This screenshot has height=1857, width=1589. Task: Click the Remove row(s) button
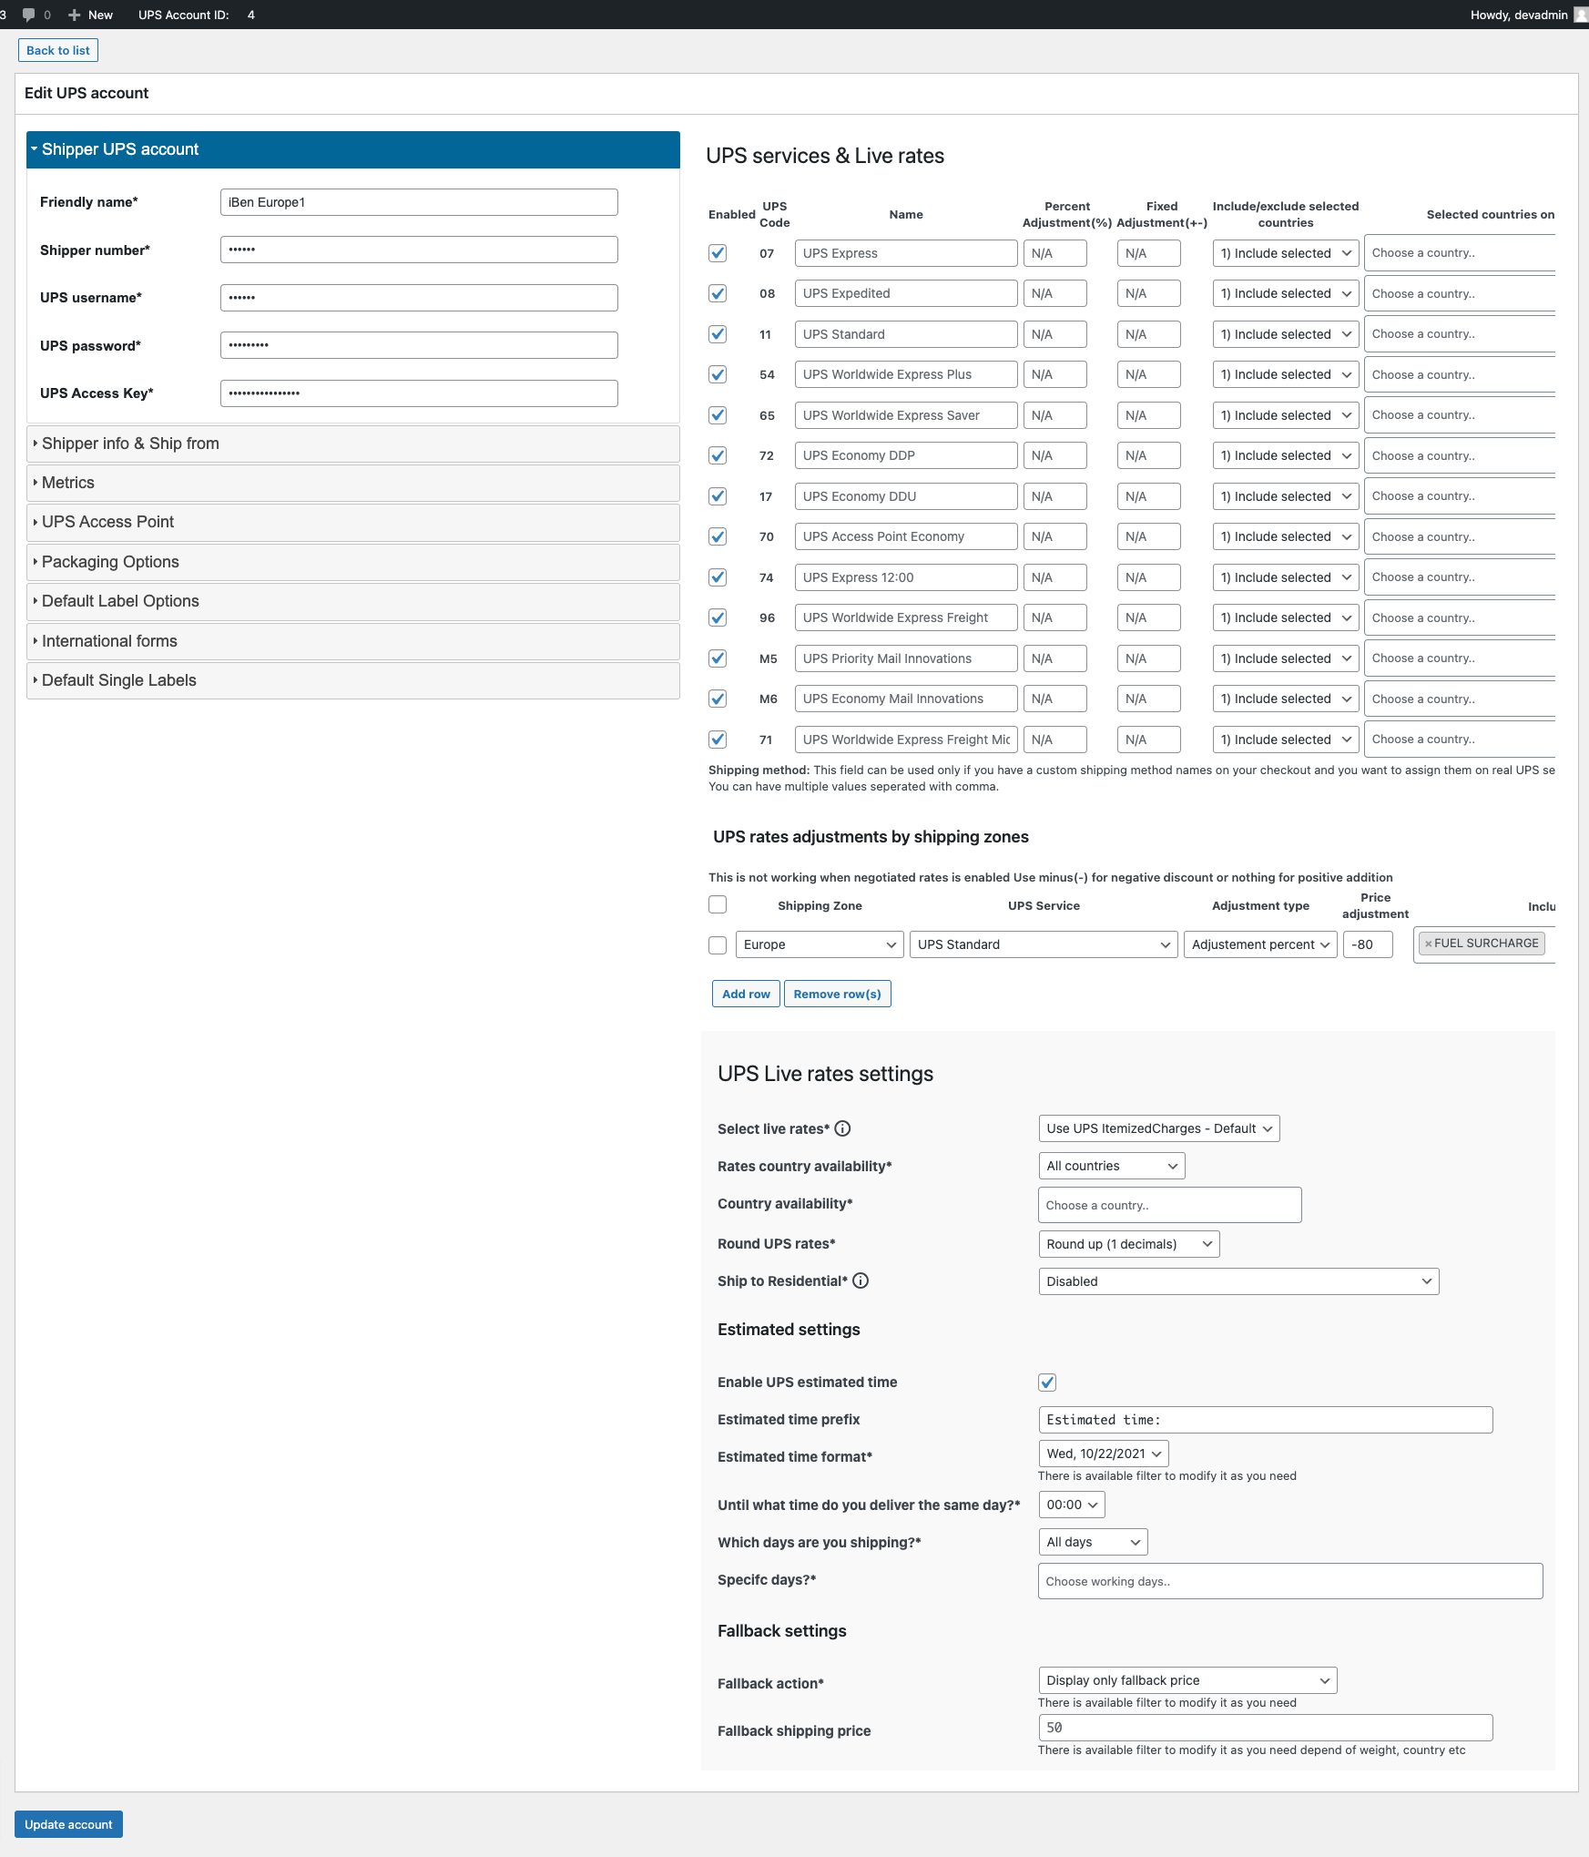pos(838,994)
